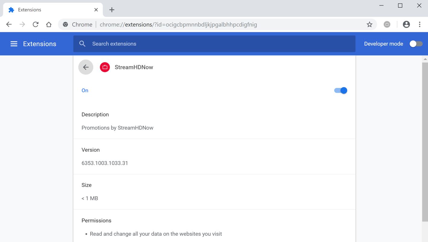The width and height of the screenshot is (428, 242).
Task: Click the magnifier icon in the search bar
Action: [82, 44]
